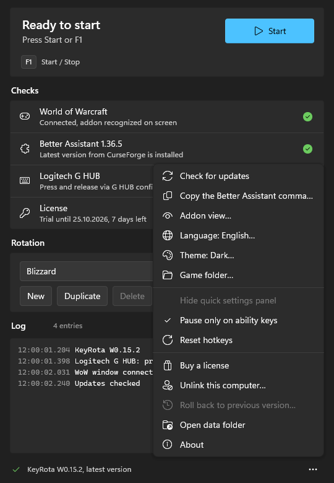This screenshot has height=483, width=334.
Task: Toggle Pause only on ability keys
Action: coord(238,320)
